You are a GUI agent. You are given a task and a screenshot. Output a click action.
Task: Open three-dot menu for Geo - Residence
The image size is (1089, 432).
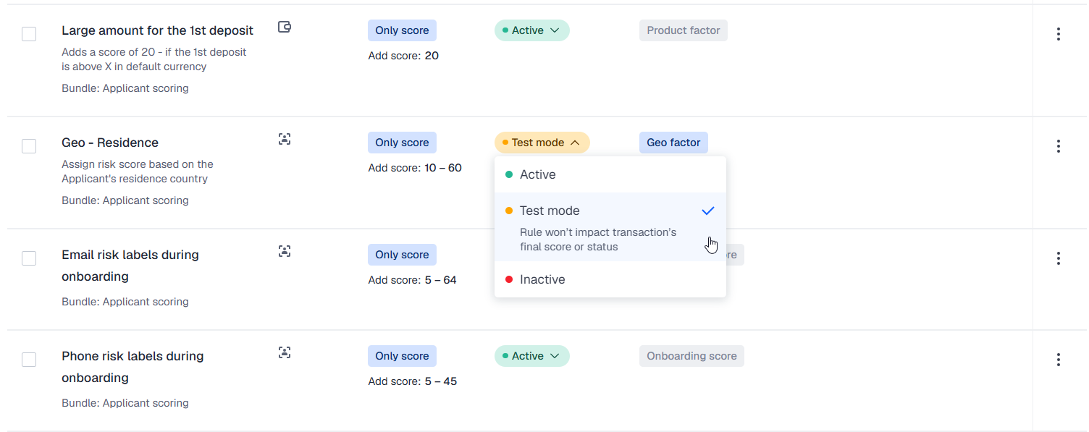point(1058,146)
